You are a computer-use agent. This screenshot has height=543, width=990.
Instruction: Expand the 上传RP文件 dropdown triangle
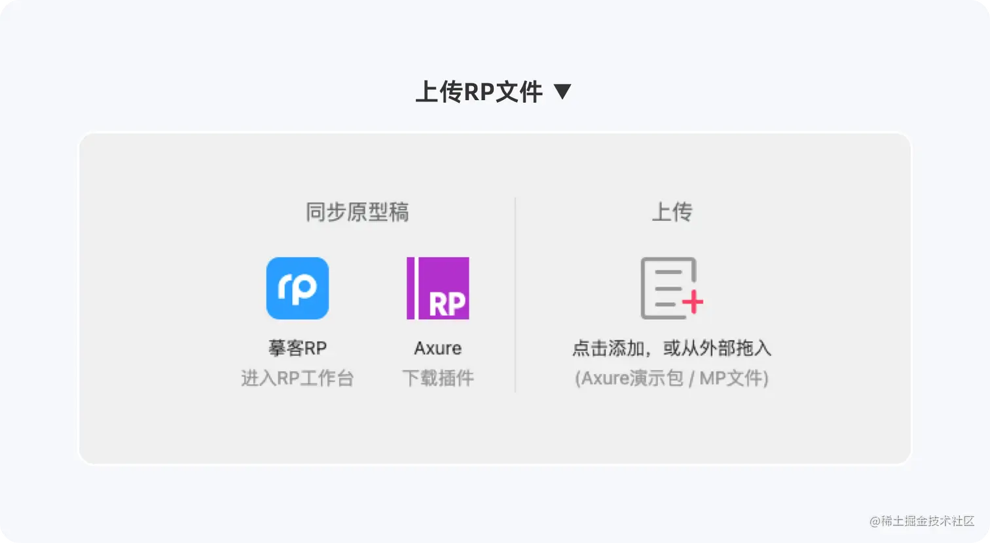562,92
